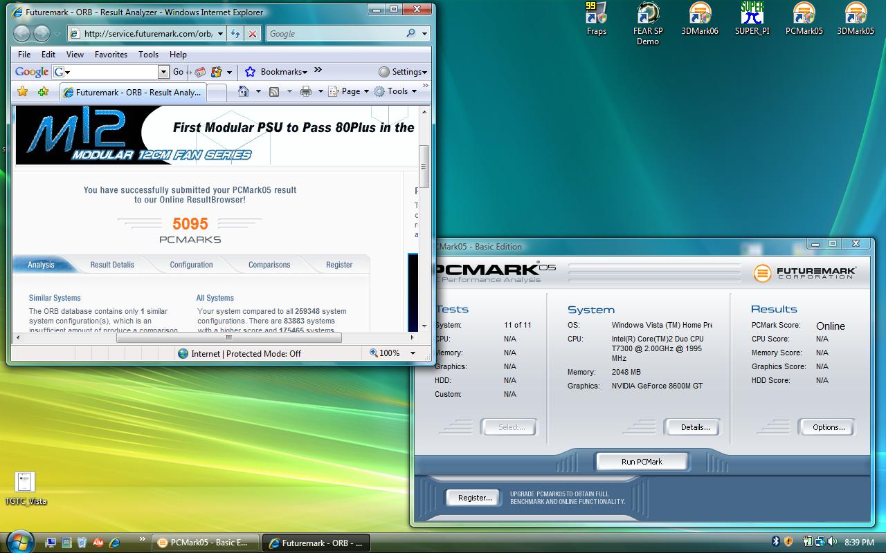Click the page's vertical scrollbar thumb
The height and width of the screenshot is (553, 886).
point(424,165)
